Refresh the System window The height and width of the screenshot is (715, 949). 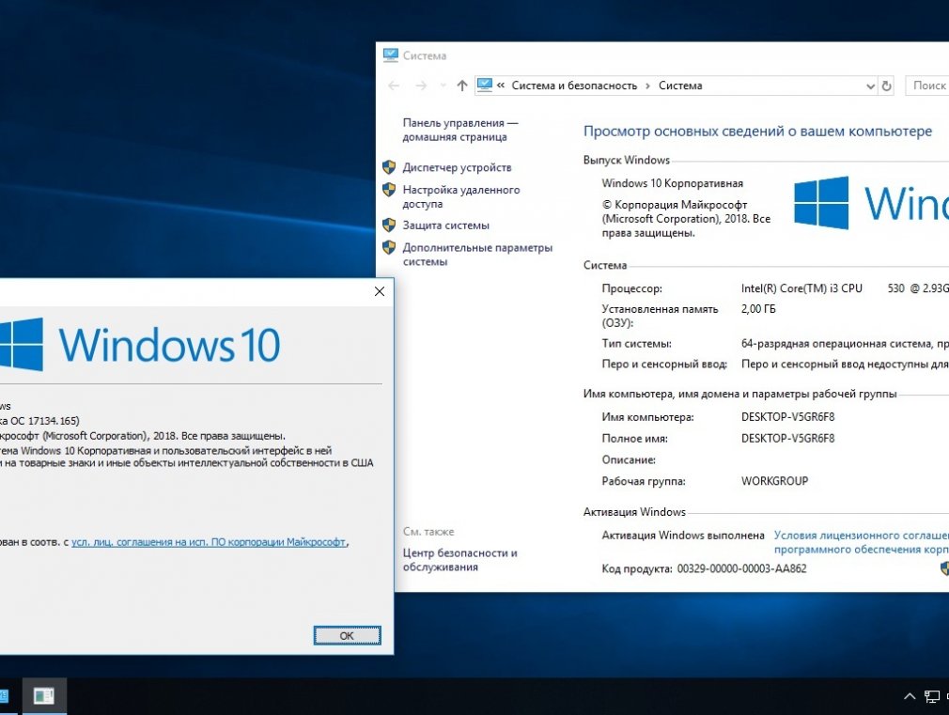click(887, 86)
